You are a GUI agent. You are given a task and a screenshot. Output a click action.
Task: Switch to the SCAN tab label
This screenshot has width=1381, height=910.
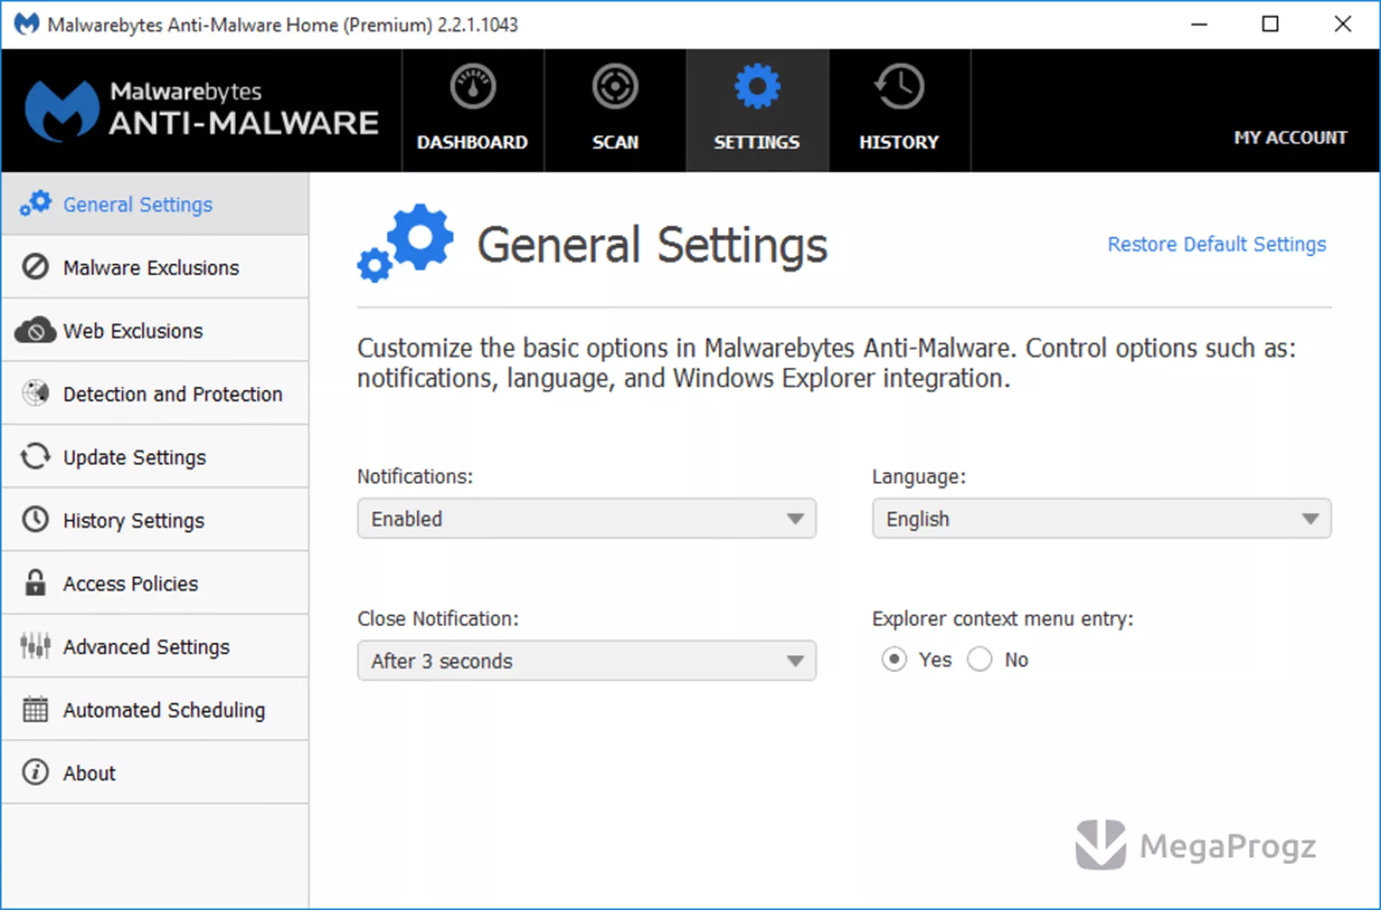point(615,142)
